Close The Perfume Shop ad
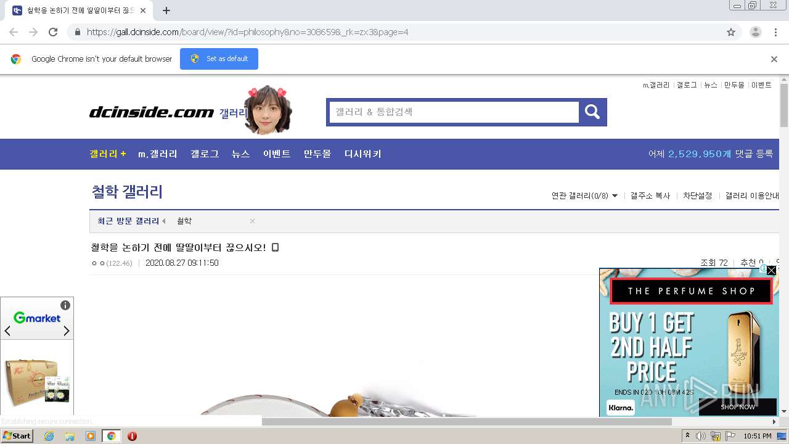Viewport: 789px width, 444px height. tap(771, 269)
